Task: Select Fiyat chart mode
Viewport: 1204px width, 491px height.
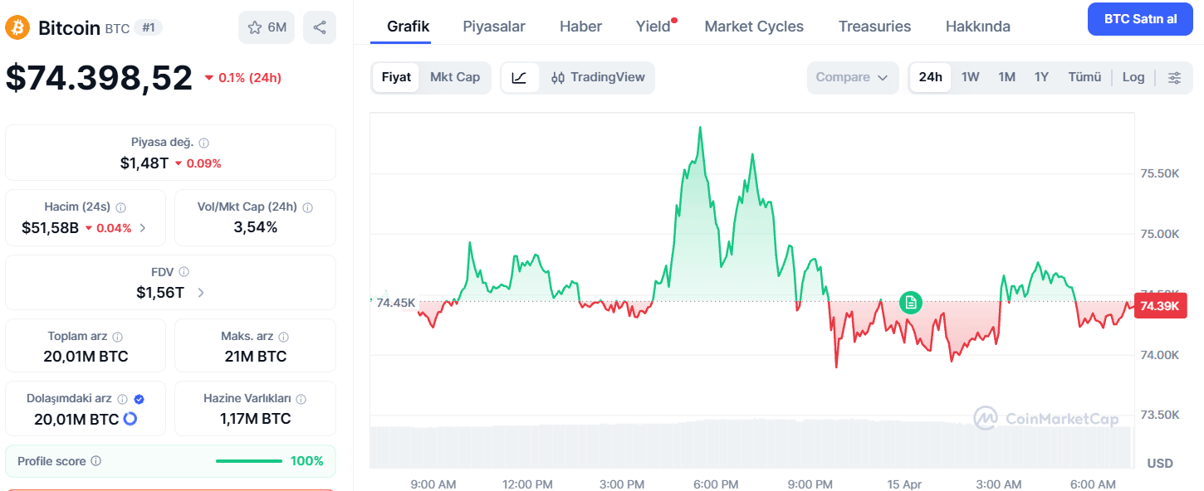Action: (396, 77)
